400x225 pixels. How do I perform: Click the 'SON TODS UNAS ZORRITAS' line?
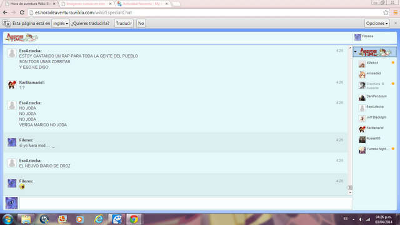44,62
